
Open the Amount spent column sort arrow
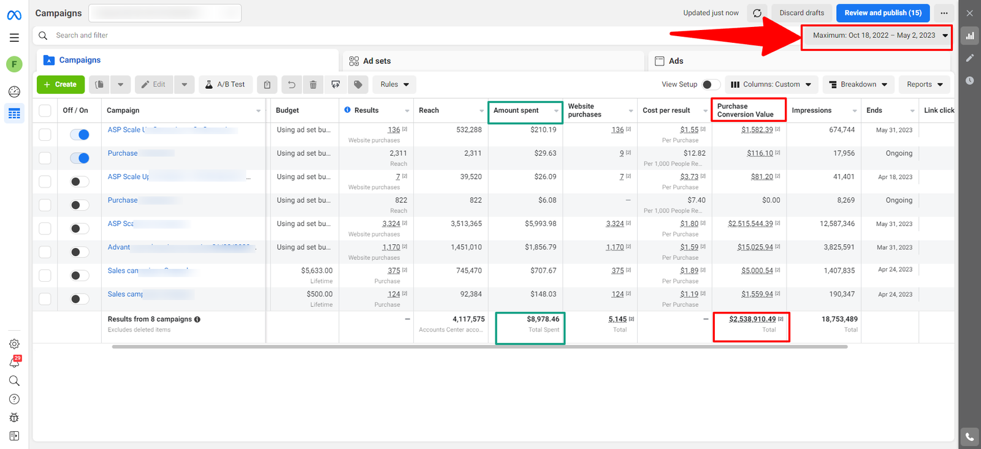pyautogui.click(x=556, y=111)
